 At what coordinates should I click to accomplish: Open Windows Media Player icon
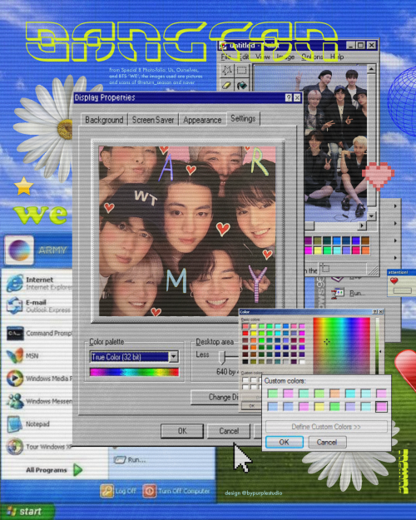coord(15,379)
